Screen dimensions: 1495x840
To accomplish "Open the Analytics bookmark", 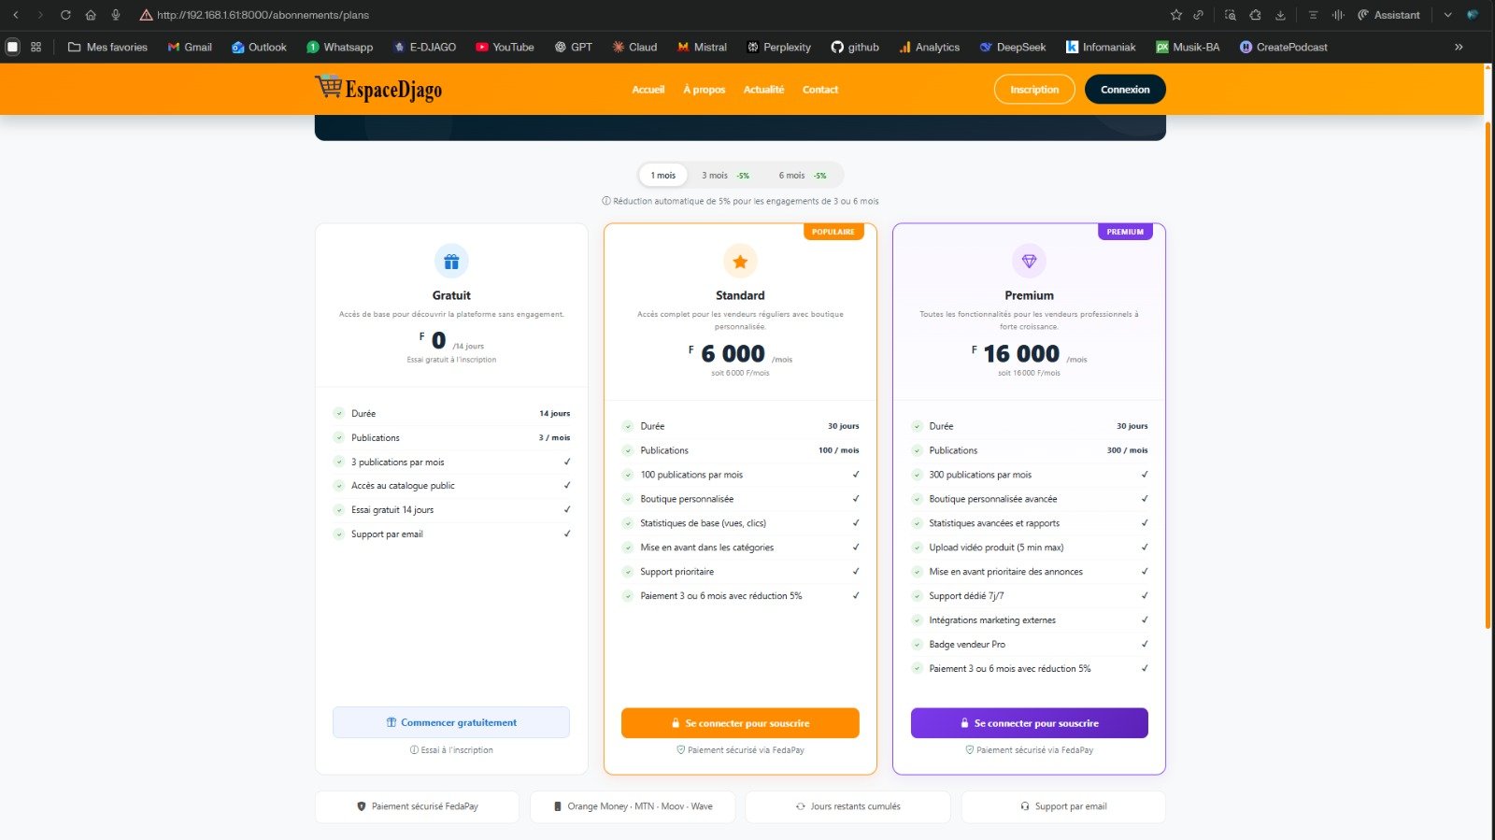I will [929, 47].
